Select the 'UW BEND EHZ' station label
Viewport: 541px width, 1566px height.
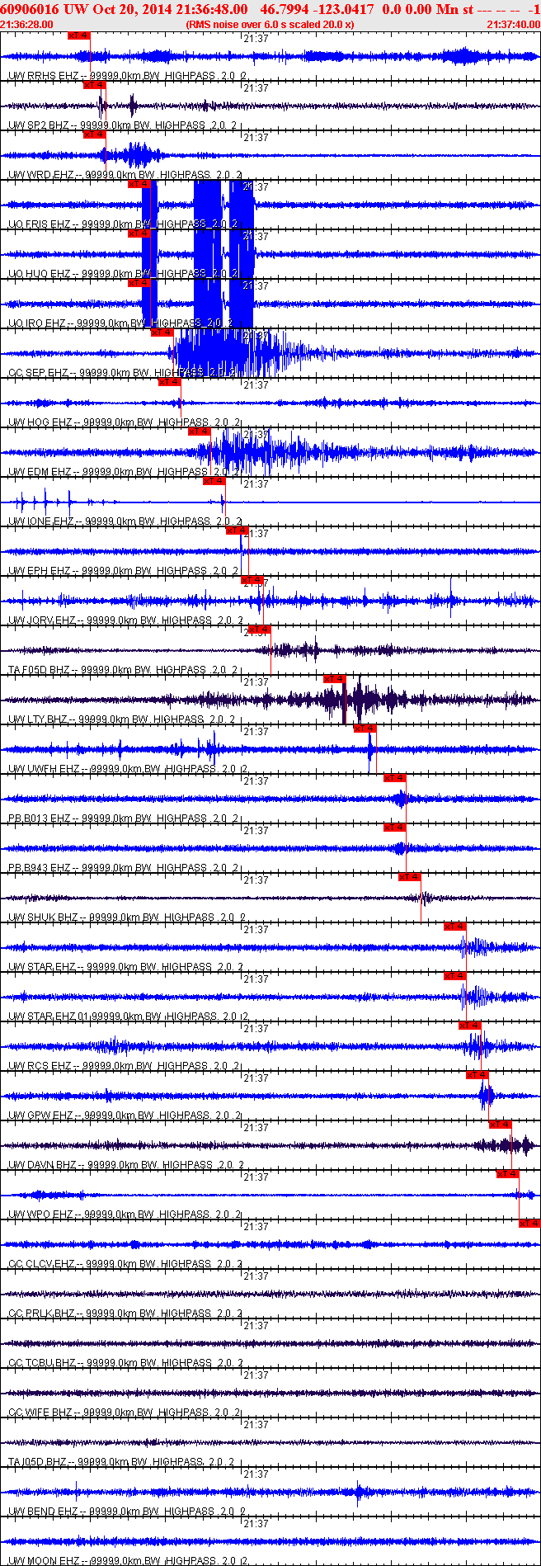[x=43, y=1512]
